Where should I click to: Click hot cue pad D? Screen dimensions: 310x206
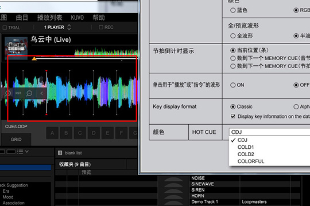(94, 133)
